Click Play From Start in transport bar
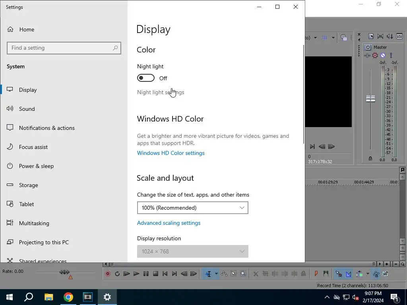 (x=127, y=274)
